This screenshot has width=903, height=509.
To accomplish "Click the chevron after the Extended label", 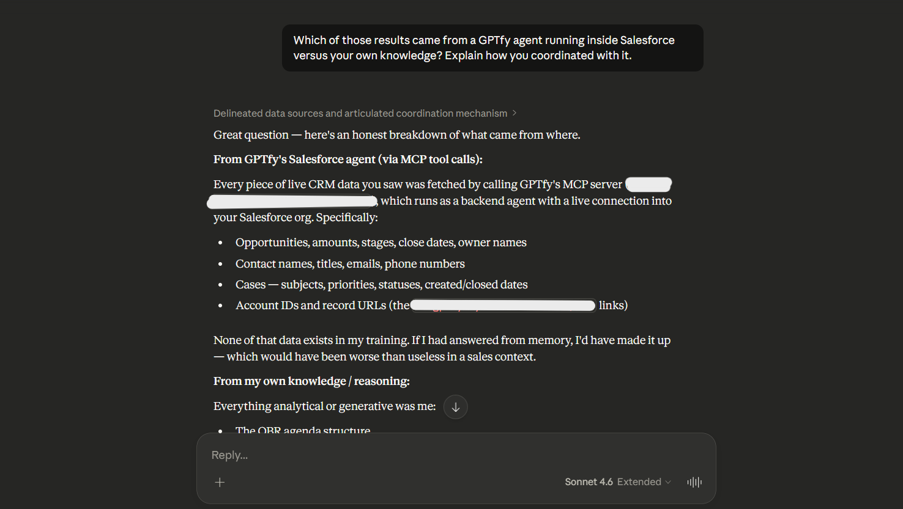I will (667, 482).
